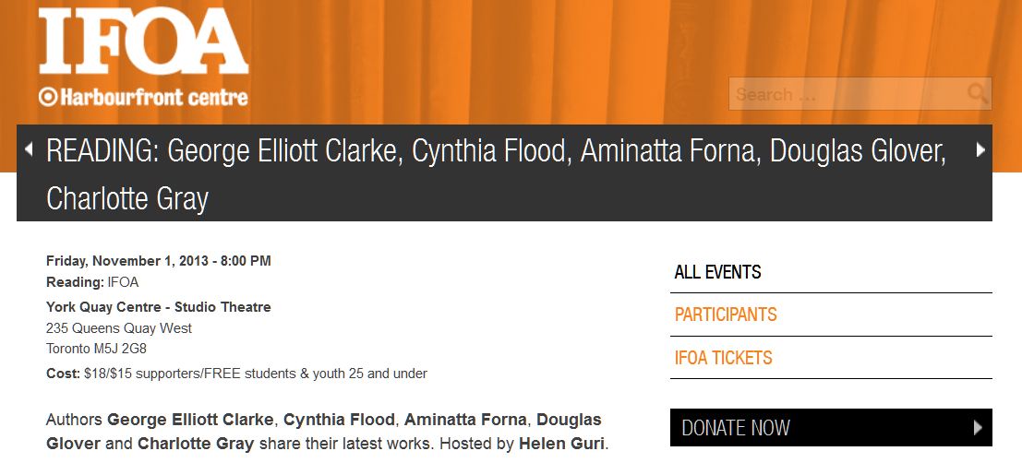
Task: Open Cynthia Flood link in description paragraph
Action: [x=339, y=420]
